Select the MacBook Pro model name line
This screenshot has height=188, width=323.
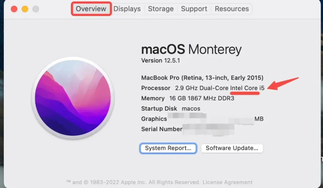[x=202, y=78]
